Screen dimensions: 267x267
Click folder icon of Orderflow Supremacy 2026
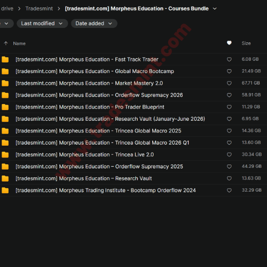tap(5, 95)
